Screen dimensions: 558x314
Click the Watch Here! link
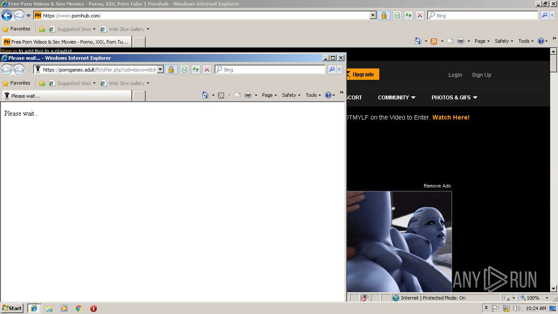click(x=451, y=117)
